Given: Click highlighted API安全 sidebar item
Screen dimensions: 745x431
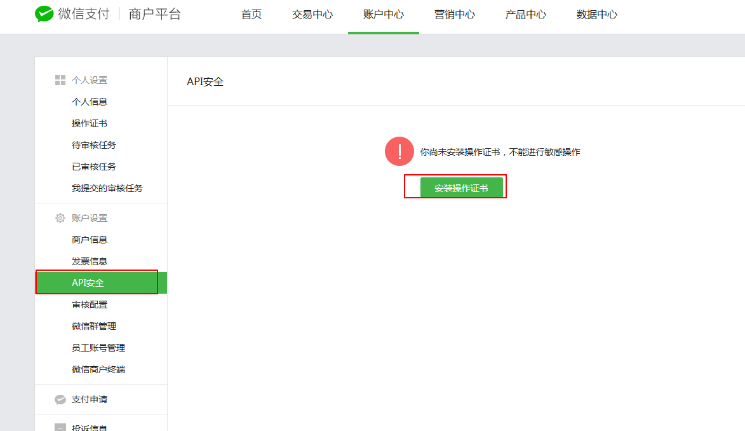Looking at the screenshot, I should (x=88, y=283).
